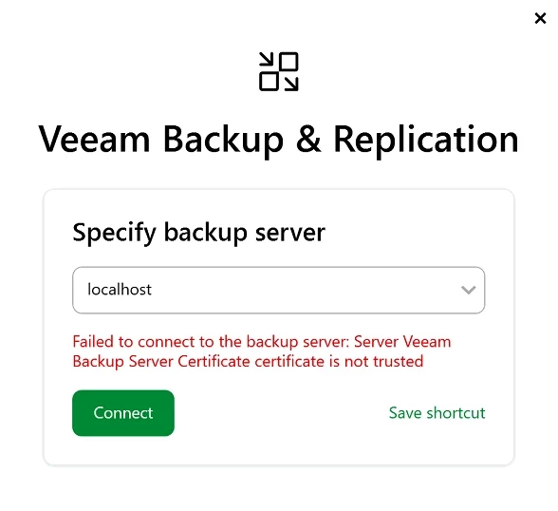The height and width of the screenshot is (511, 558).
Task: Connect to the localhost backup server
Action: 123,413
